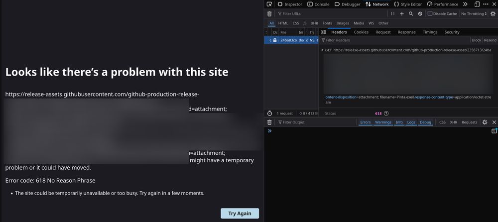Open devtools three-dot customize menu
Viewport: 498px width, 222px height.
point(486,4)
